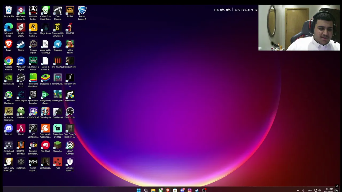Select the Steam desktop shortcut

21,46
